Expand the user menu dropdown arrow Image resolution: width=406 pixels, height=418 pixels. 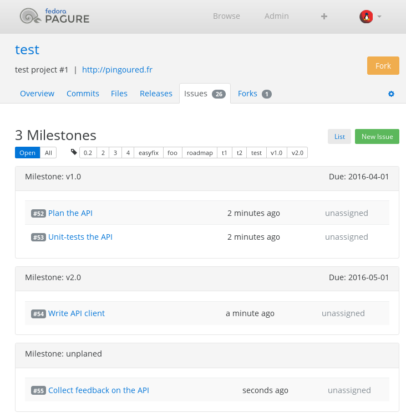(x=379, y=17)
